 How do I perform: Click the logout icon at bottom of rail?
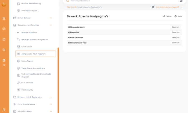coord(4,110)
